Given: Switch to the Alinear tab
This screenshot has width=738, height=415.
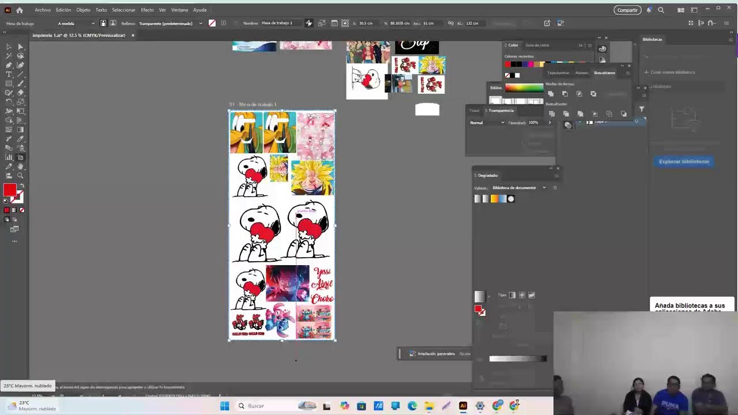Looking at the screenshot, I should tap(582, 73).
